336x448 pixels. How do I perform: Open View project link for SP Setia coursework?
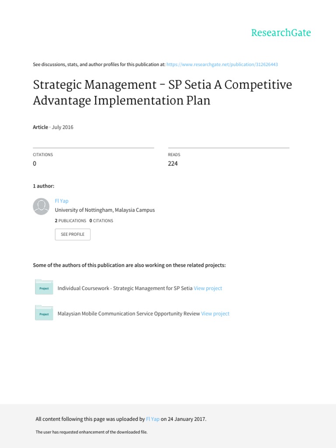[x=208, y=288]
